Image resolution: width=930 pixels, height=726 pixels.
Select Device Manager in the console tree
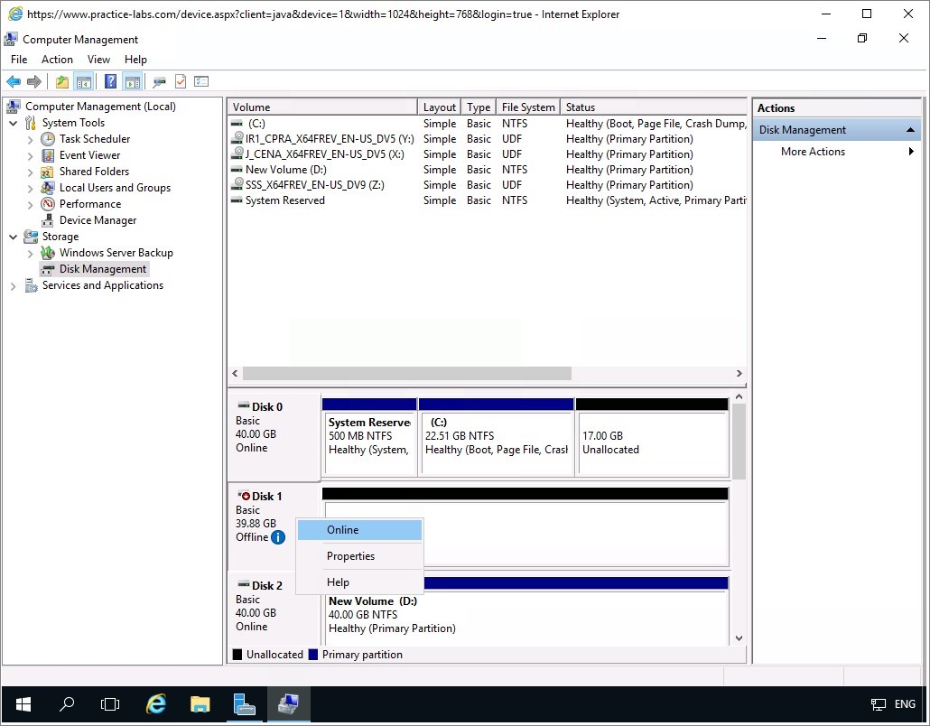point(98,220)
